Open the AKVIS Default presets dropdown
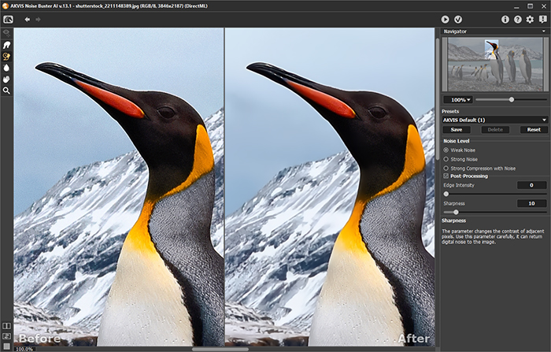The image size is (551, 352). [493, 120]
